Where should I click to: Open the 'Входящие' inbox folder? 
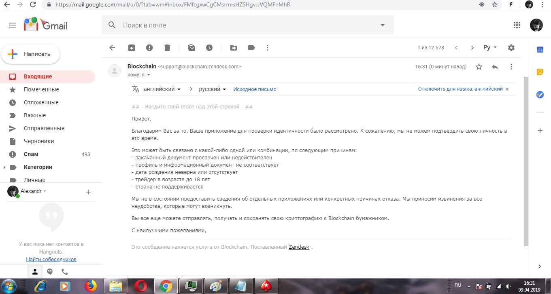point(48,76)
